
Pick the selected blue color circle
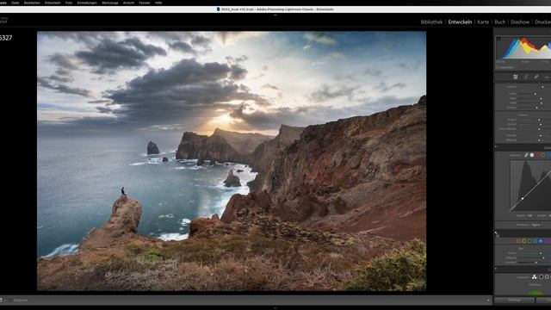click(x=541, y=241)
